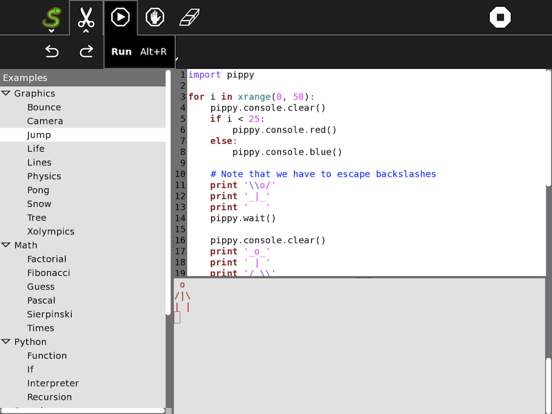Choose the Sierpinski example
The height and width of the screenshot is (414, 552).
pos(50,315)
